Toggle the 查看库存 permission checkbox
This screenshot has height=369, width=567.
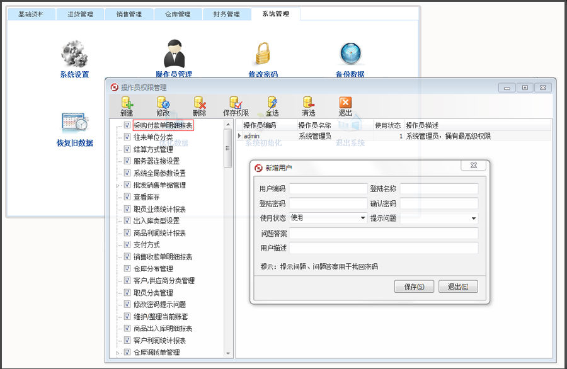point(127,196)
